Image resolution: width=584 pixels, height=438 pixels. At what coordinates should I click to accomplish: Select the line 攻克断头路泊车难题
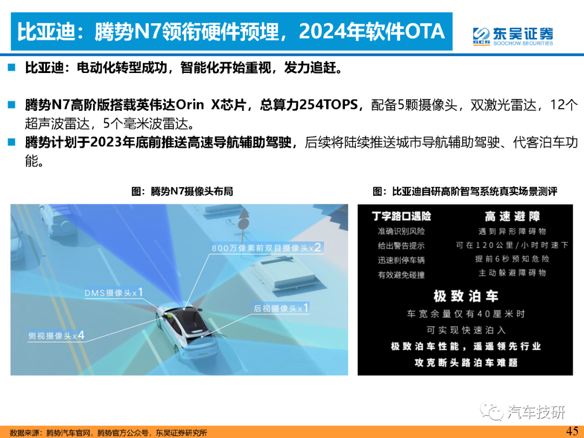pos(466,362)
